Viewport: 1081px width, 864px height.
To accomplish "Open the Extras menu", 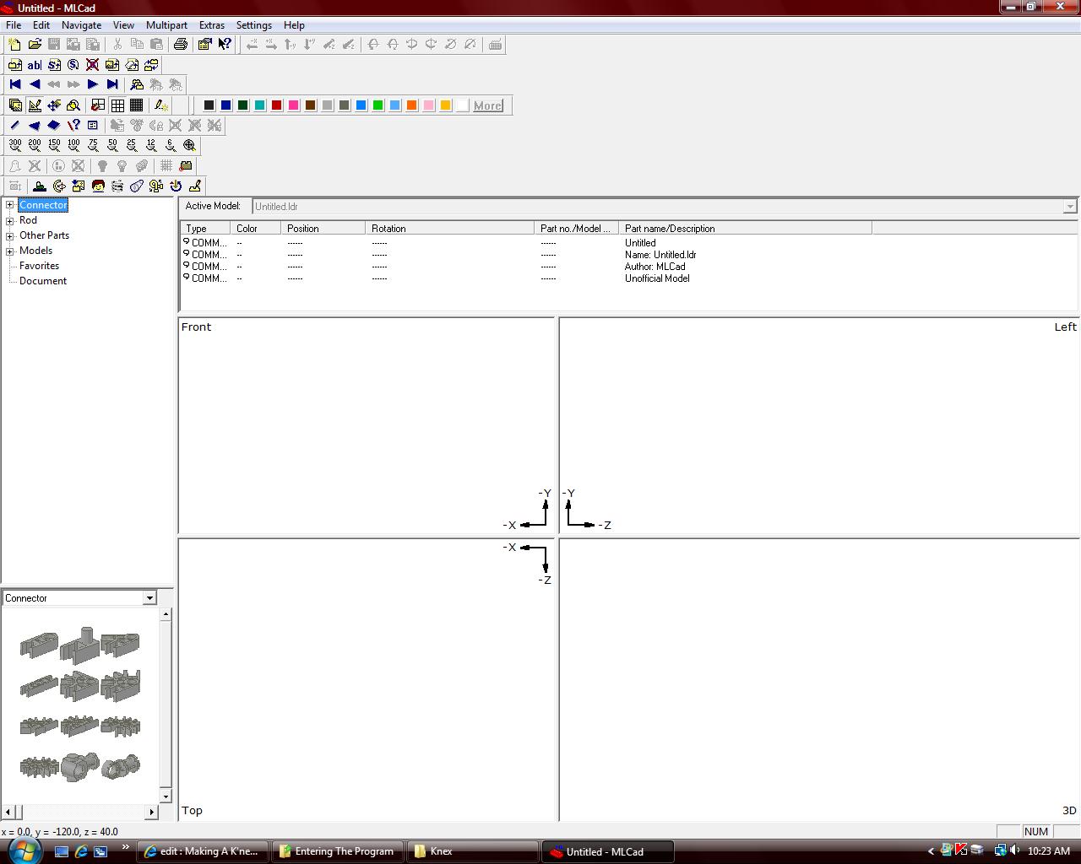I will tap(211, 25).
